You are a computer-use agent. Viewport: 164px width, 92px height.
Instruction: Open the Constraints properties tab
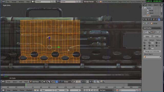156,19
